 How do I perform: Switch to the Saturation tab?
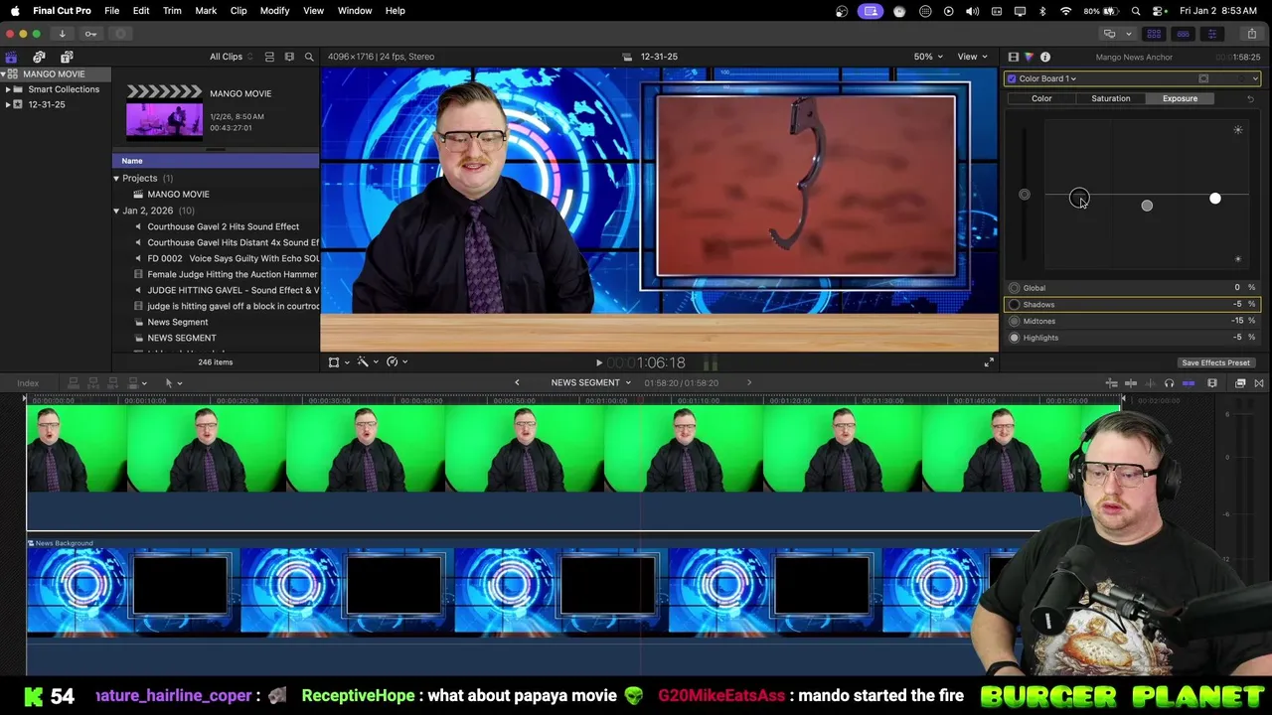pos(1110,98)
